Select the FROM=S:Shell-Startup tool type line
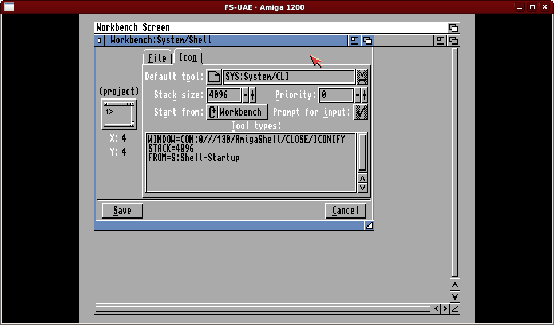The height and width of the screenshot is (325, 554). [193, 157]
